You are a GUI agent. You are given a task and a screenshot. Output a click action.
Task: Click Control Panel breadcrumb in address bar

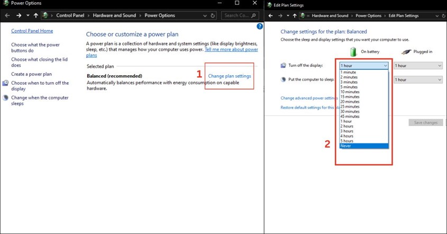click(70, 15)
